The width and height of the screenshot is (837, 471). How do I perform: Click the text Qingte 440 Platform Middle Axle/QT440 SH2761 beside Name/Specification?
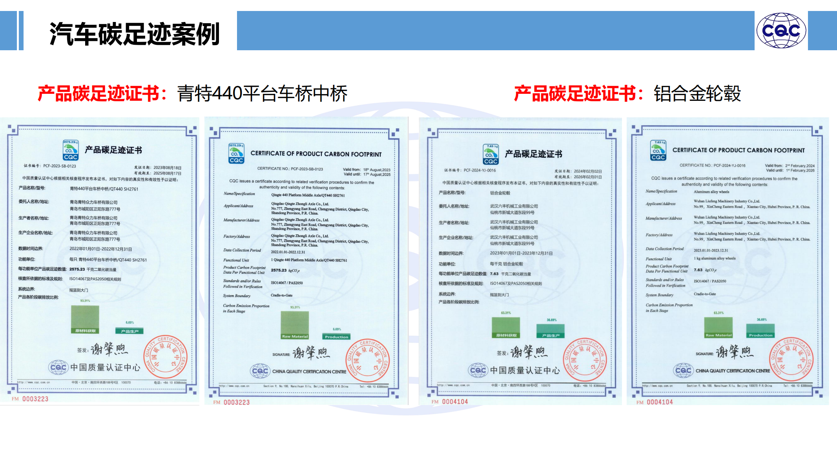pos(308,195)
